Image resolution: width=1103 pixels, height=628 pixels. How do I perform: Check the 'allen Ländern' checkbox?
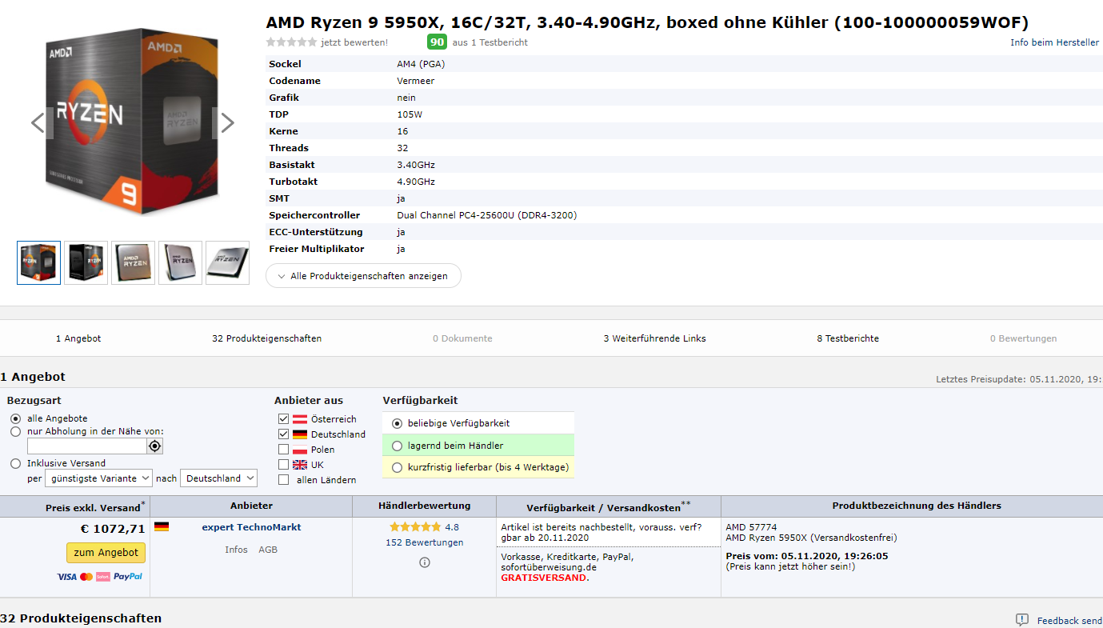[x=283, y=480]
